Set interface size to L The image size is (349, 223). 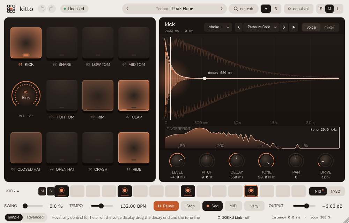click(338, 9)
